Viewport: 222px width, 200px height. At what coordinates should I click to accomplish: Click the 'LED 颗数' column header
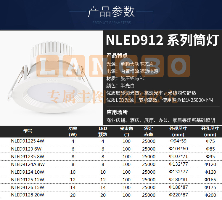coord(103,131)
